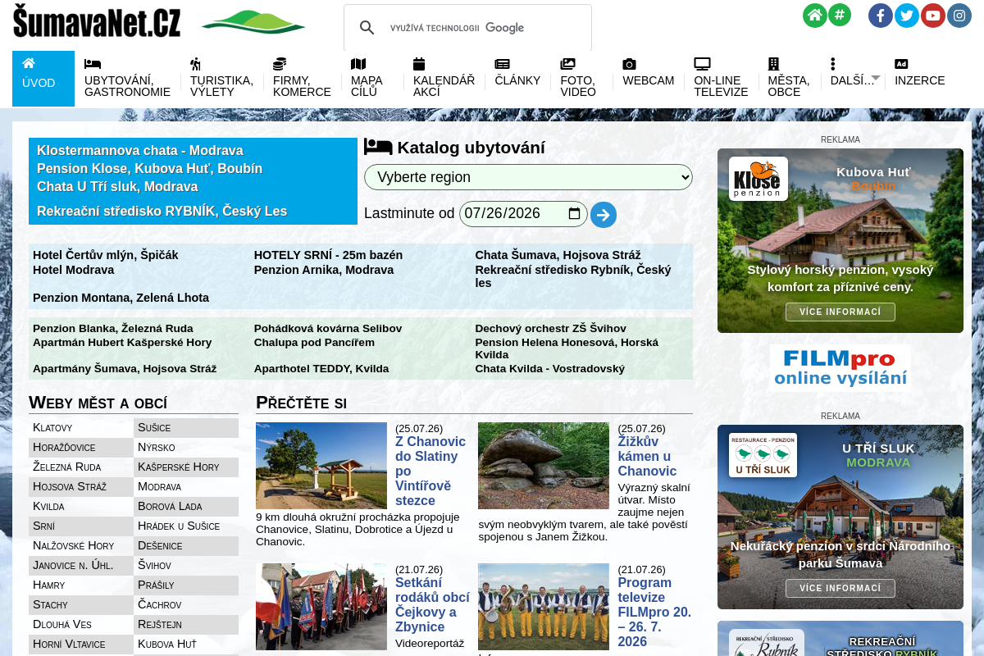984x656 pixels.
Task: Open the mushroom rock article thumbnail
Action: click(544, 466)
